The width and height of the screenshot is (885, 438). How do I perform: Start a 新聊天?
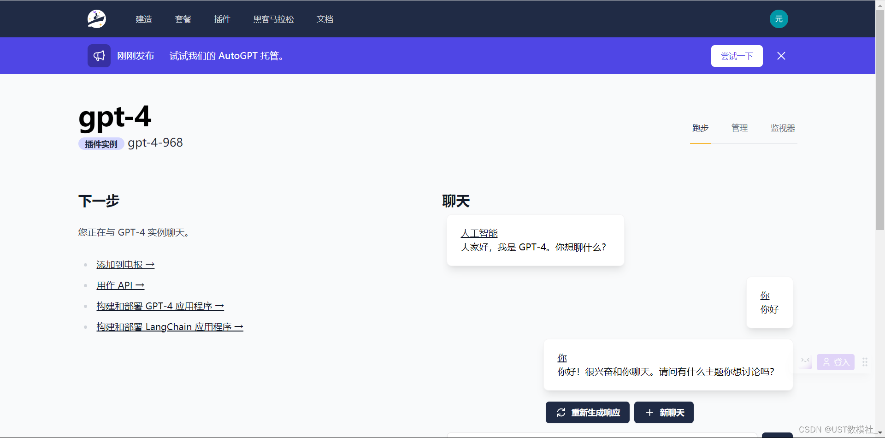point(664,412)
